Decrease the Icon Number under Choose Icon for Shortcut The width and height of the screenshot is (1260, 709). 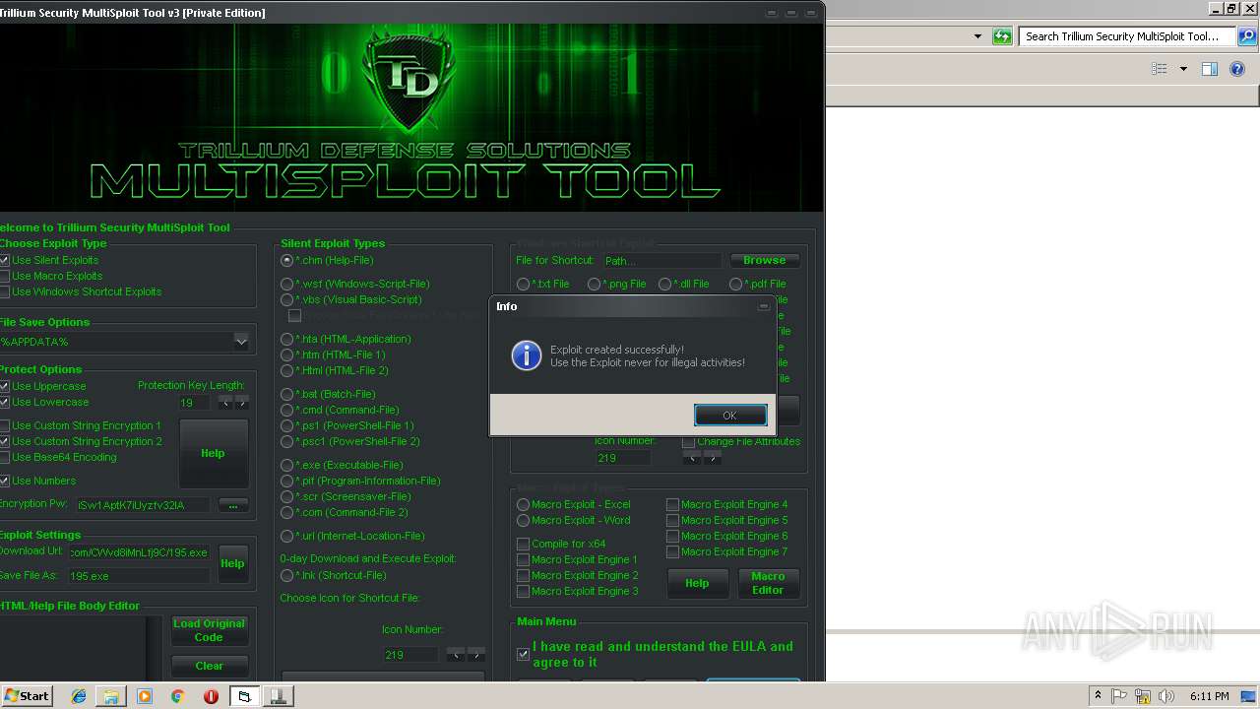(x=456, y=654)
